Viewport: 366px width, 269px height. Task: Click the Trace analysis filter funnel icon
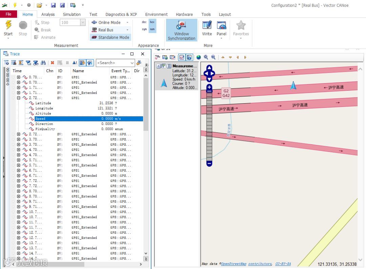(28, 63)
